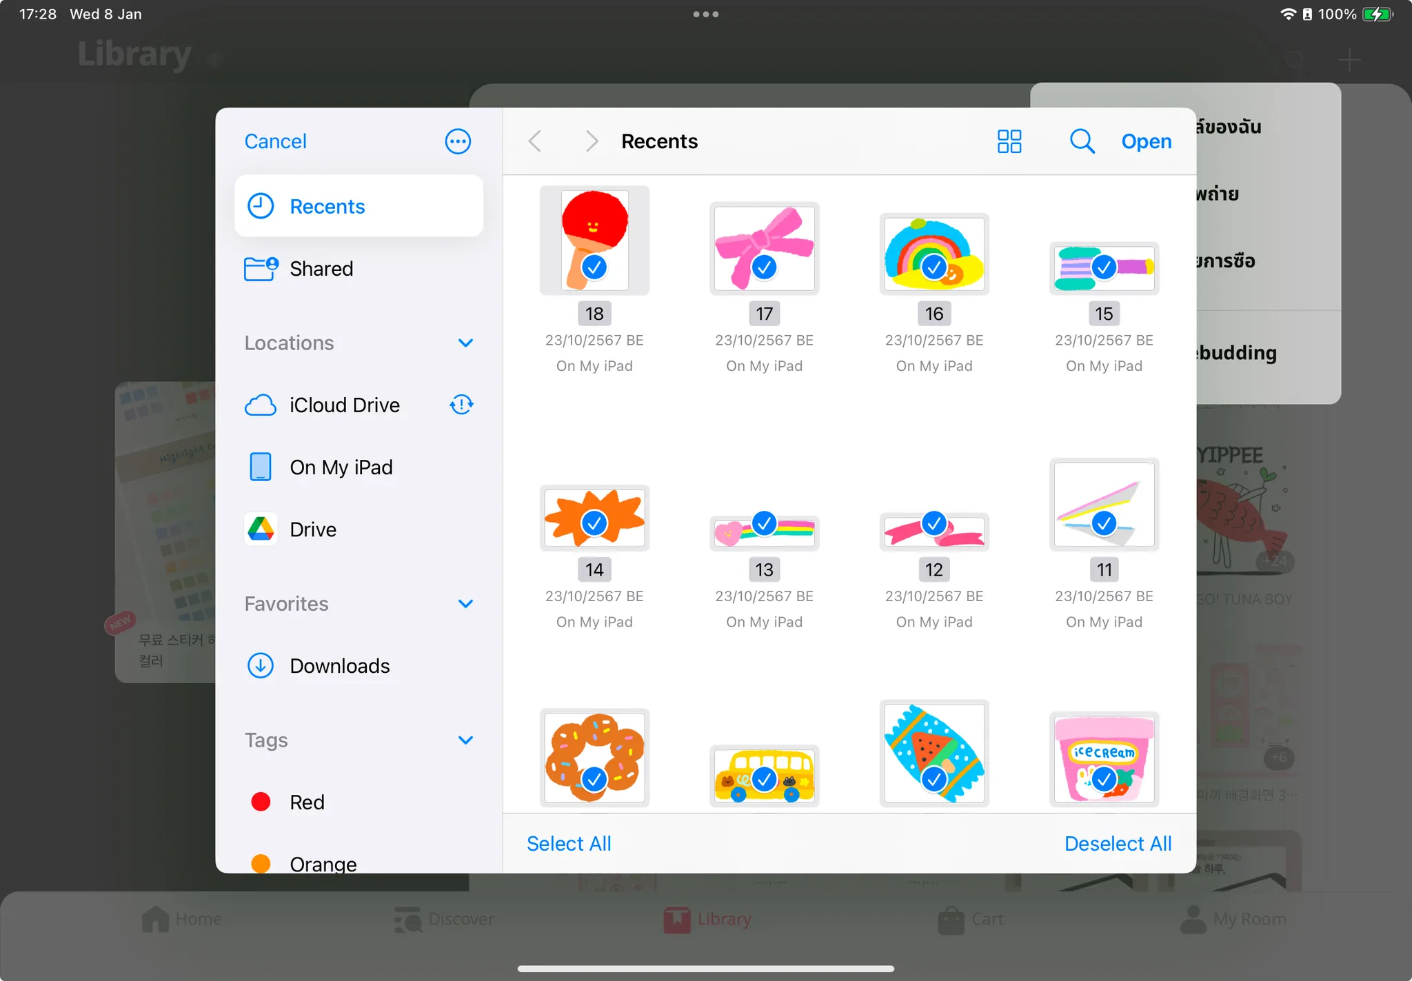Tap the ice cream tub thumbnail
This screenshot has width=1412, height=981.
(x=1104, y=758)
